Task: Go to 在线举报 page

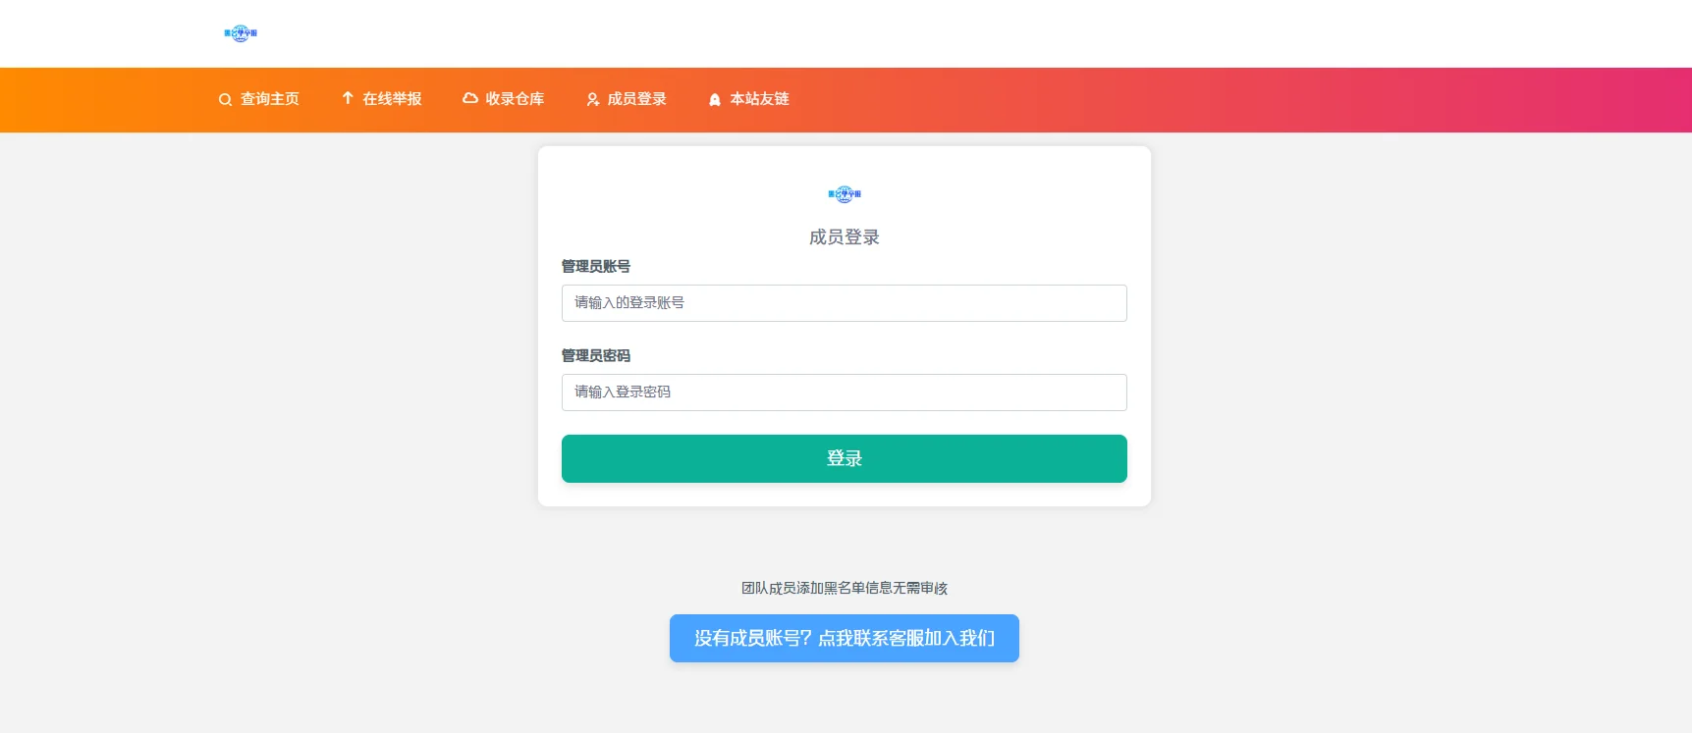Action: point(382,99)
